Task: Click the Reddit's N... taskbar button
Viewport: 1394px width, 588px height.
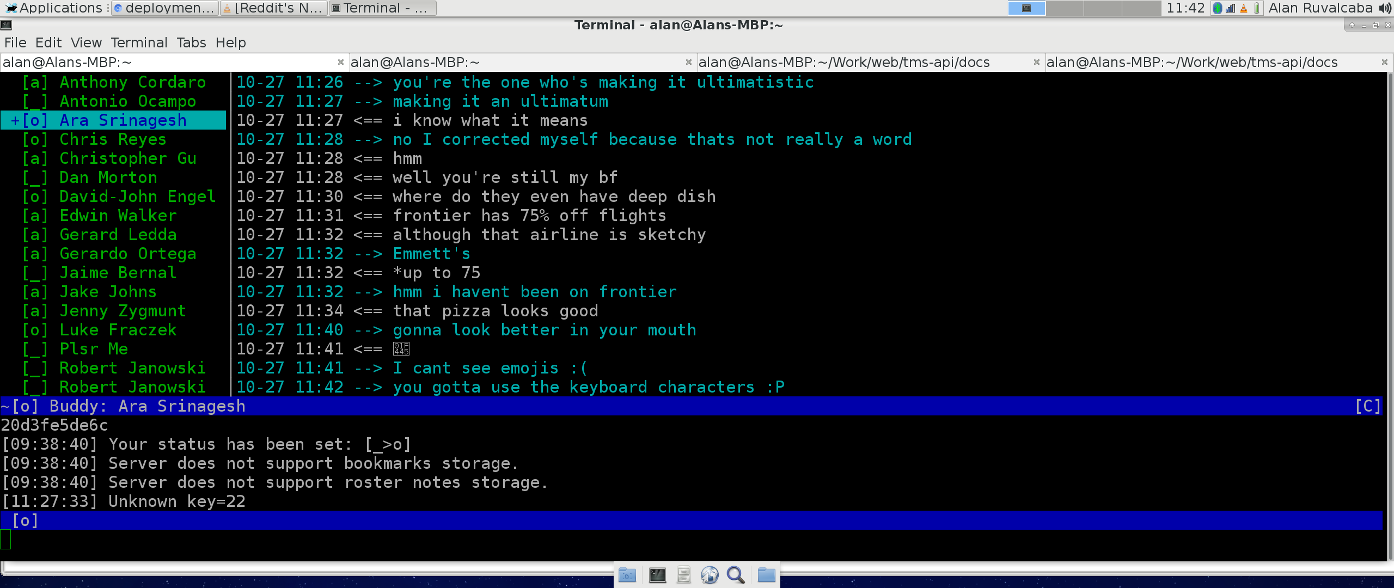Action: [274, 8]
